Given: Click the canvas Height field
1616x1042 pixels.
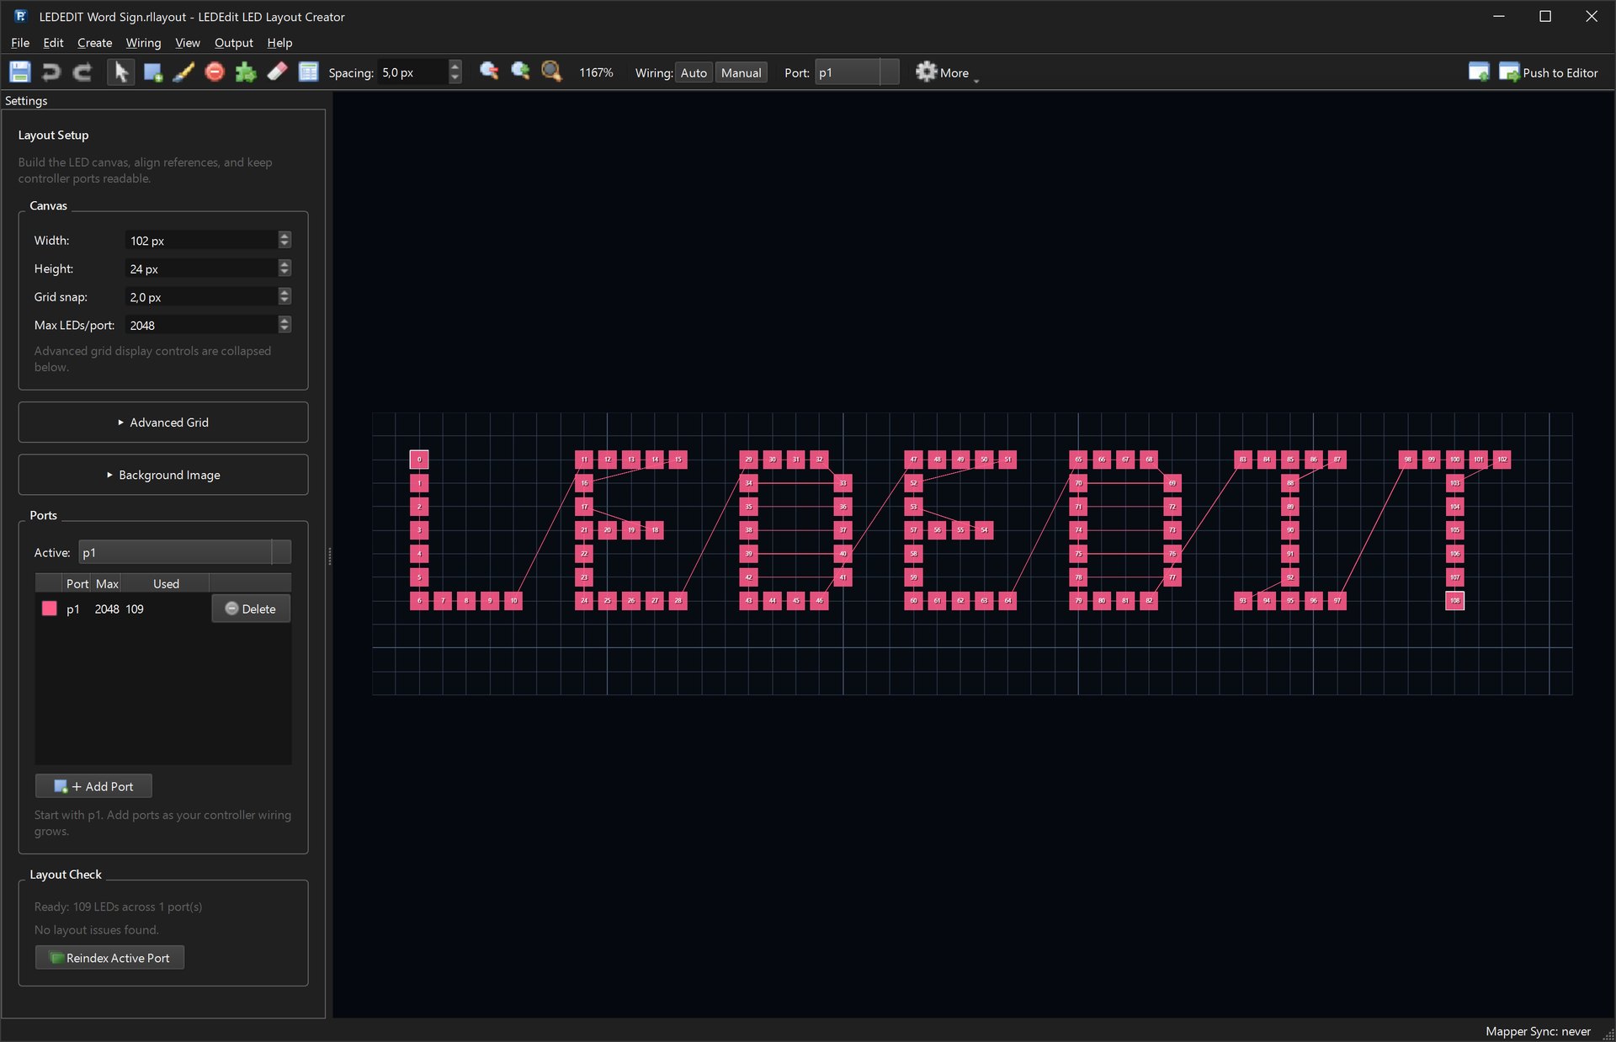Looking at the screenshot, I should point(200,268).
